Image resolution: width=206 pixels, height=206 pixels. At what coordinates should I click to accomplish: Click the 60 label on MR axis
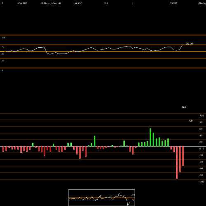[201, 129]
